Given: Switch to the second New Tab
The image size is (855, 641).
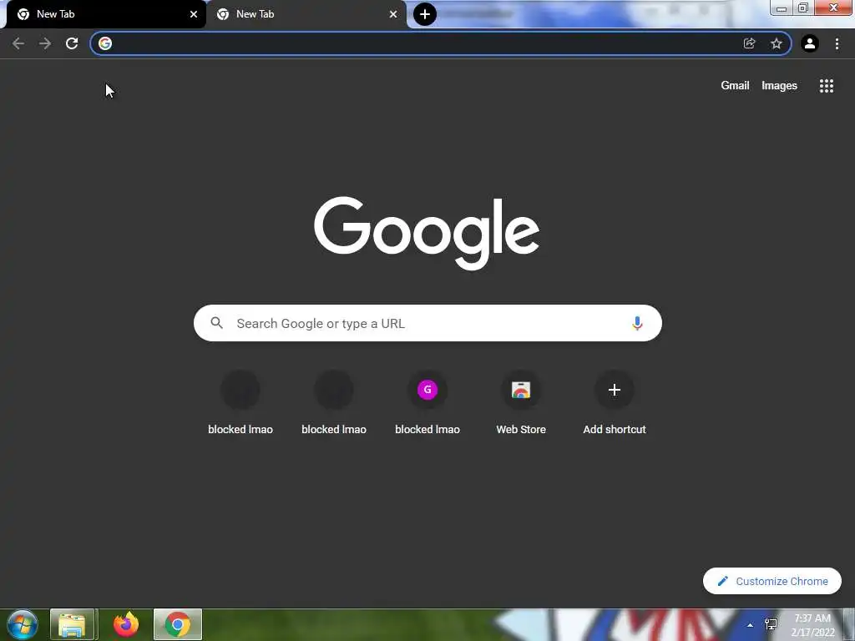Looking at the screenshot, I should 306,14.
